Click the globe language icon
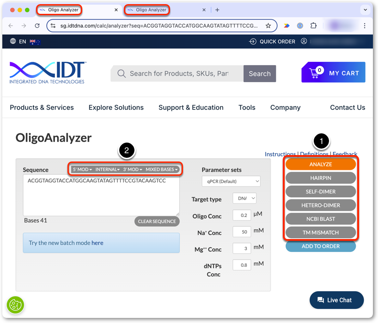This screenshot has width=378, height=323. [x=13, y=41]
